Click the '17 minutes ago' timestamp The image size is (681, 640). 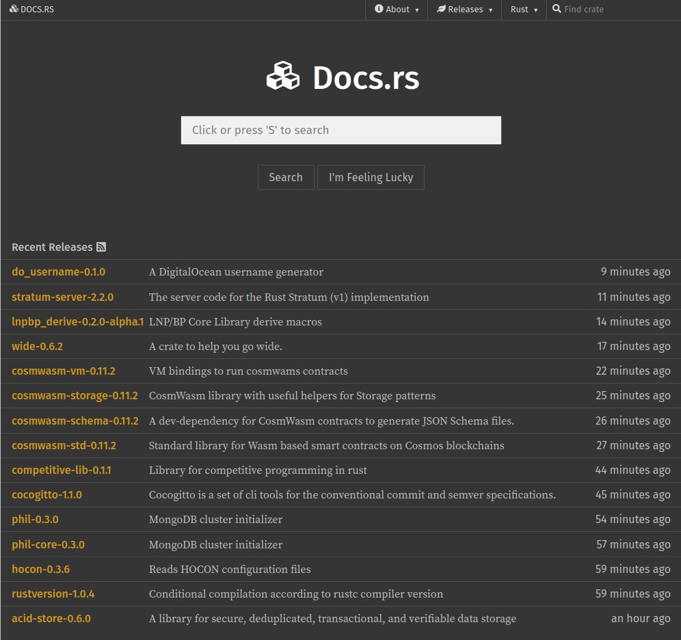click(634, 347)
